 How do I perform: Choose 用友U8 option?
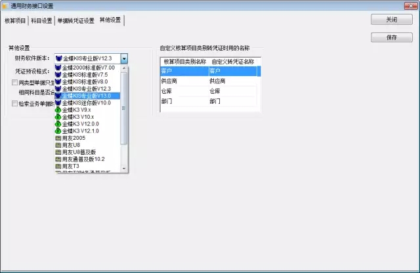point(87,145)
